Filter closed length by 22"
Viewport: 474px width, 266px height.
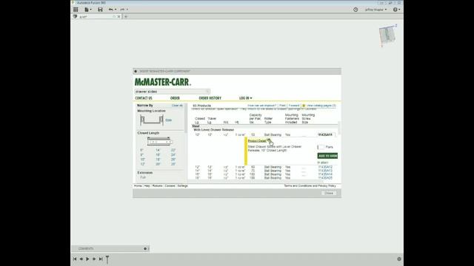(173, 150)
